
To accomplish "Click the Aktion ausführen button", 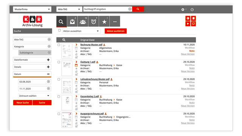I will tap(116, 31).
